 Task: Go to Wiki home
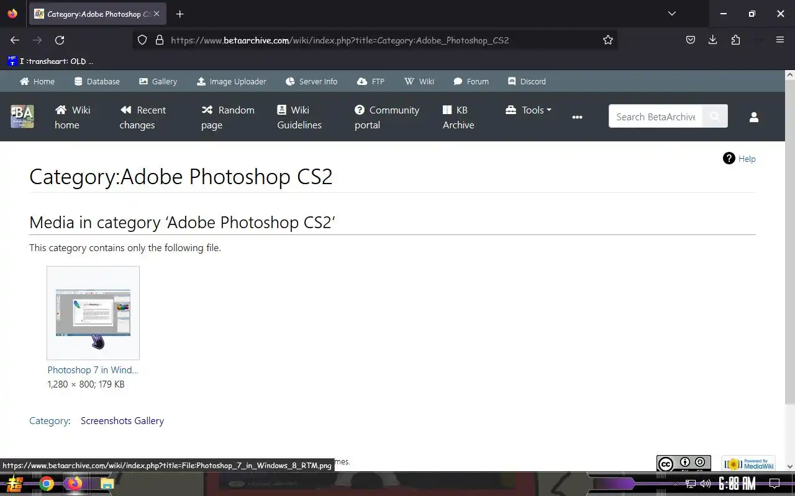point(73,117)
